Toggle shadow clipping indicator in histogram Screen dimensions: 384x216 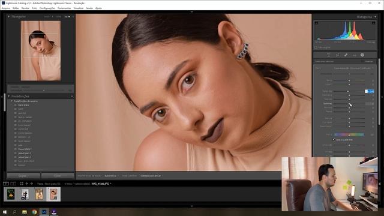317,23
